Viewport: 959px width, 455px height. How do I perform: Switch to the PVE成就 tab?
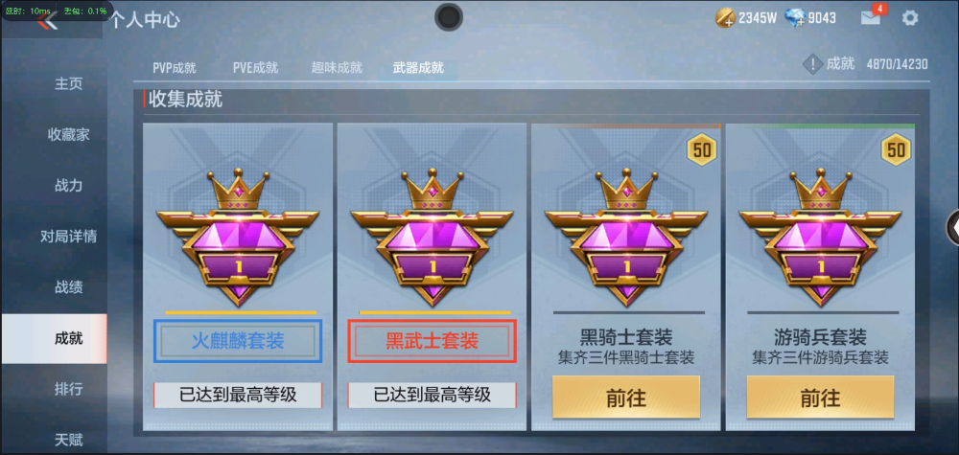pyautogui.click(x=255, y=68)
